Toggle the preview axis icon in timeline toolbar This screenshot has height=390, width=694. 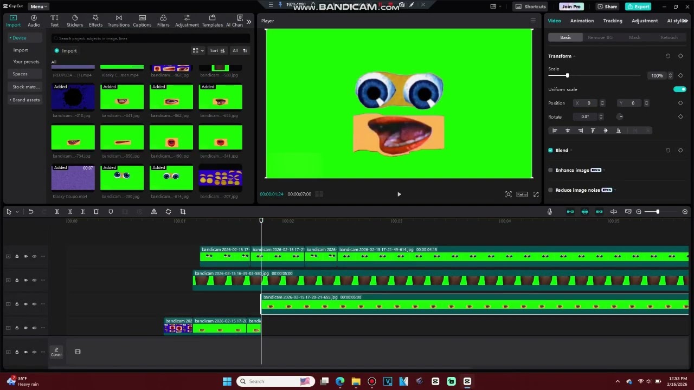(x=614, y=212)
